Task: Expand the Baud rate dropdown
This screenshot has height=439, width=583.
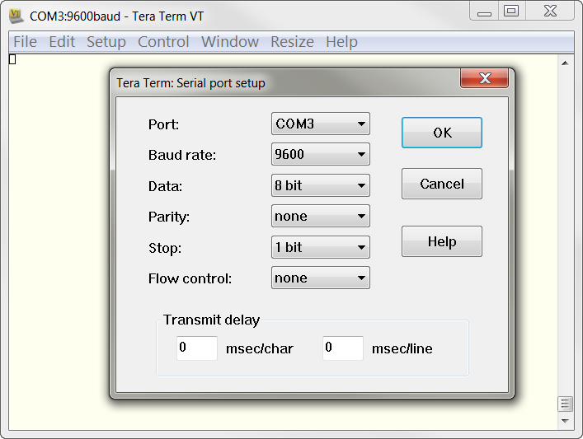Action: point(320,155)
